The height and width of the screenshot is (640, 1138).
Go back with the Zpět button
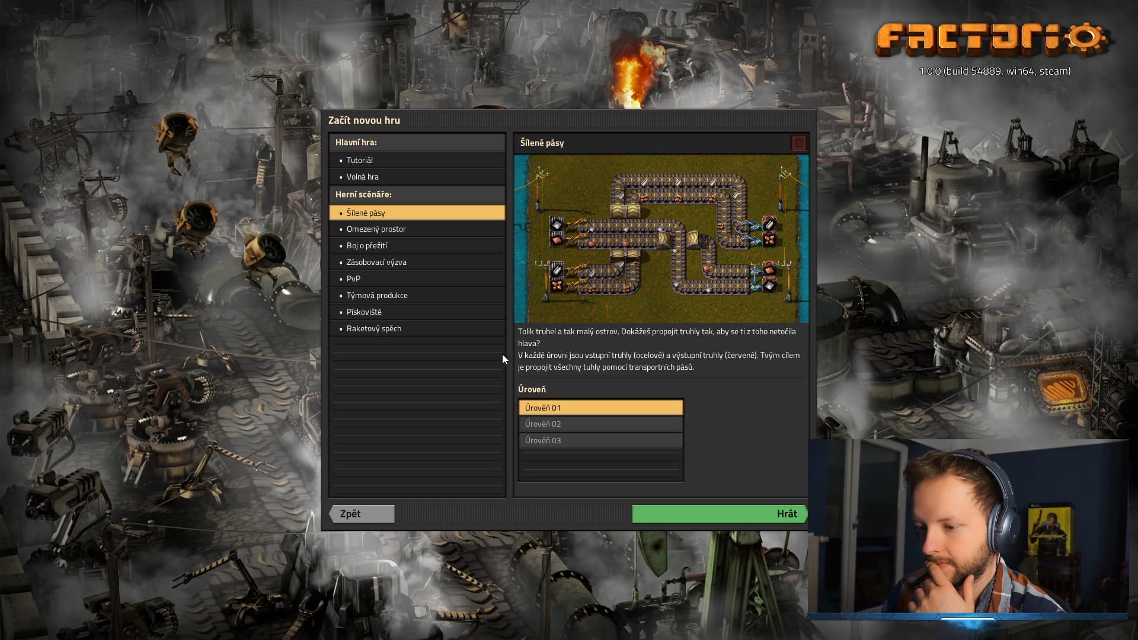click(x=362, y=514)
